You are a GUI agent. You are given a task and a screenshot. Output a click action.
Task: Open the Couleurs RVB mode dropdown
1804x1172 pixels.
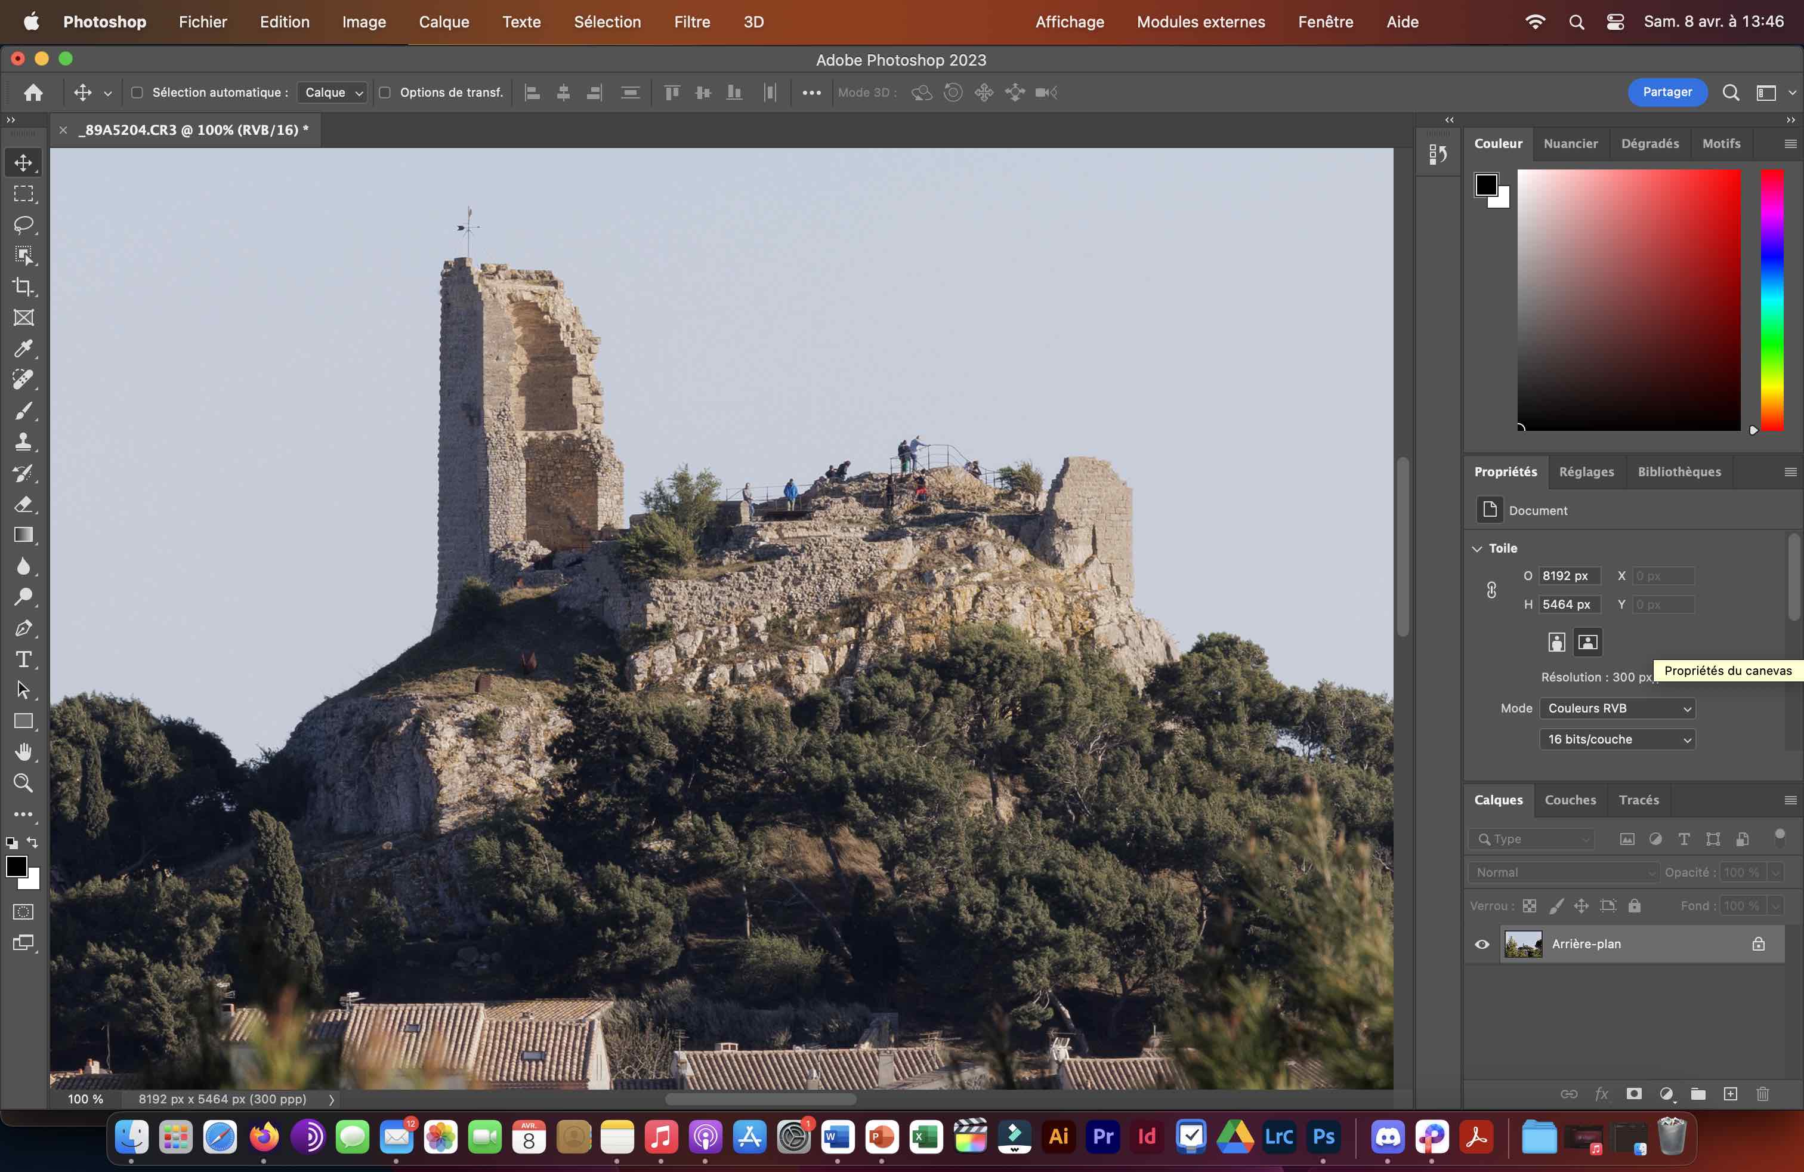click(1617, 708)
